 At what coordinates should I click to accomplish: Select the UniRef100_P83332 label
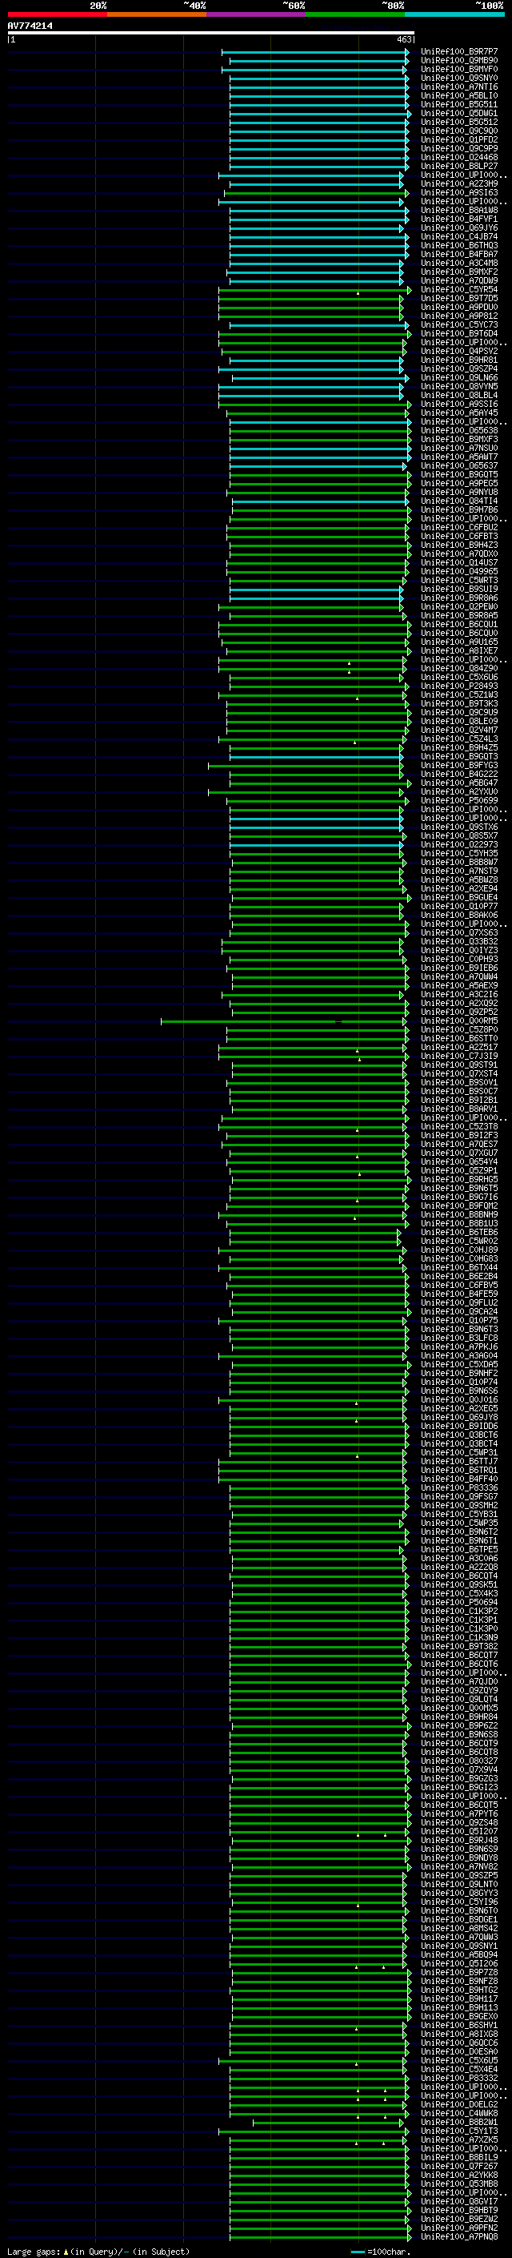pos(459,2079)
